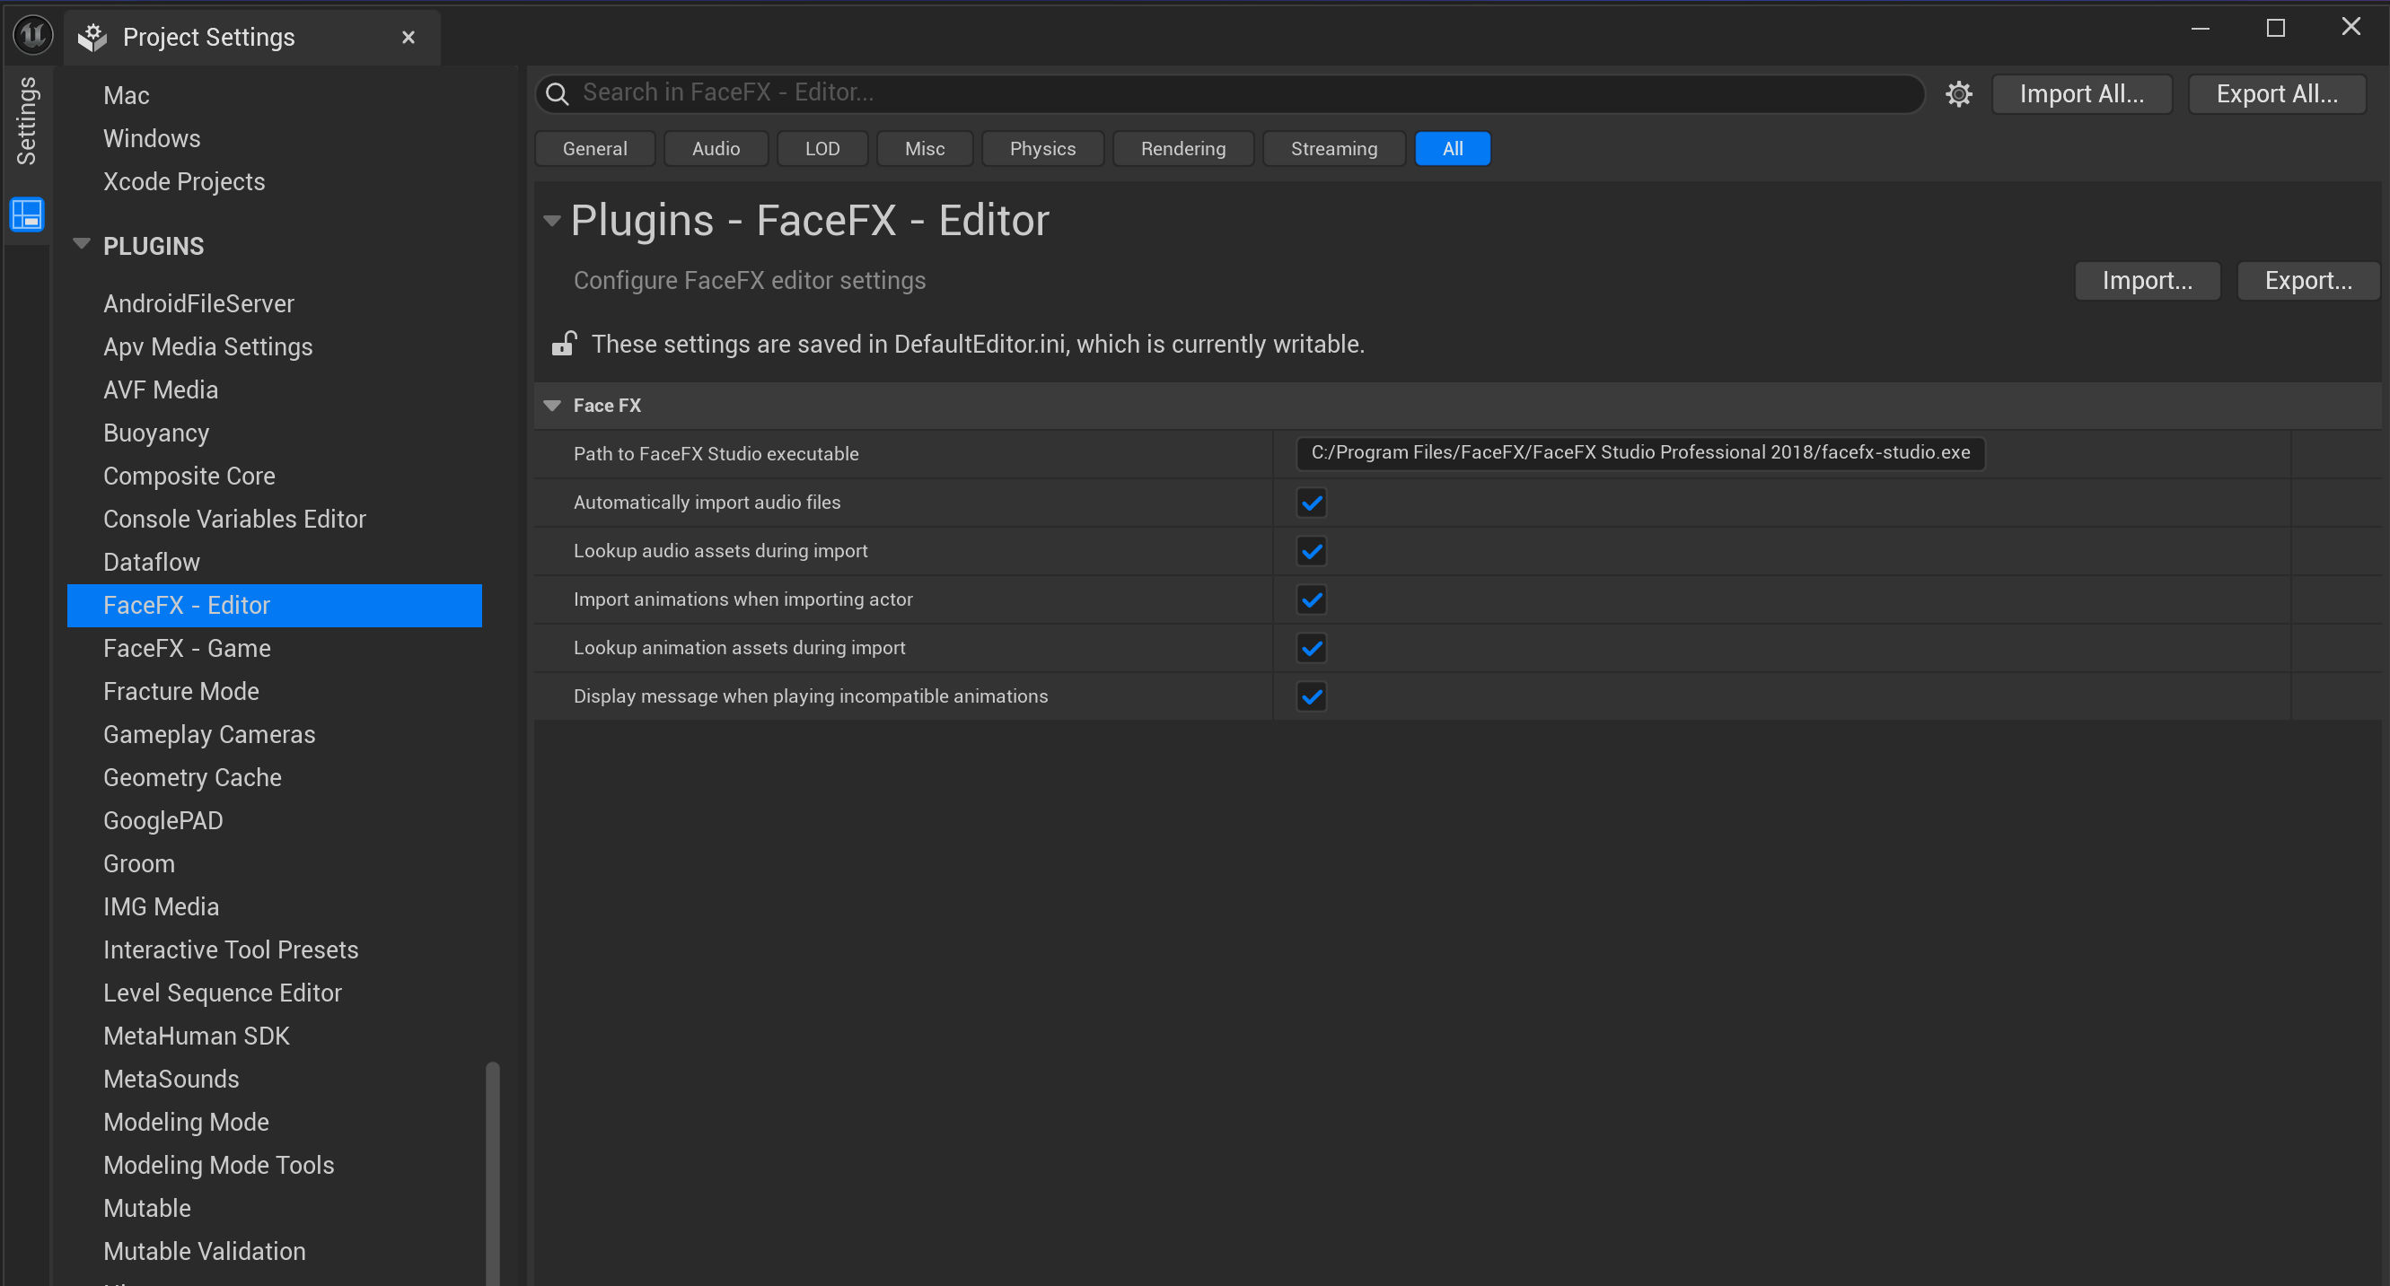Click the Export... button
2390x1286 pixels.
point(2307,280)
